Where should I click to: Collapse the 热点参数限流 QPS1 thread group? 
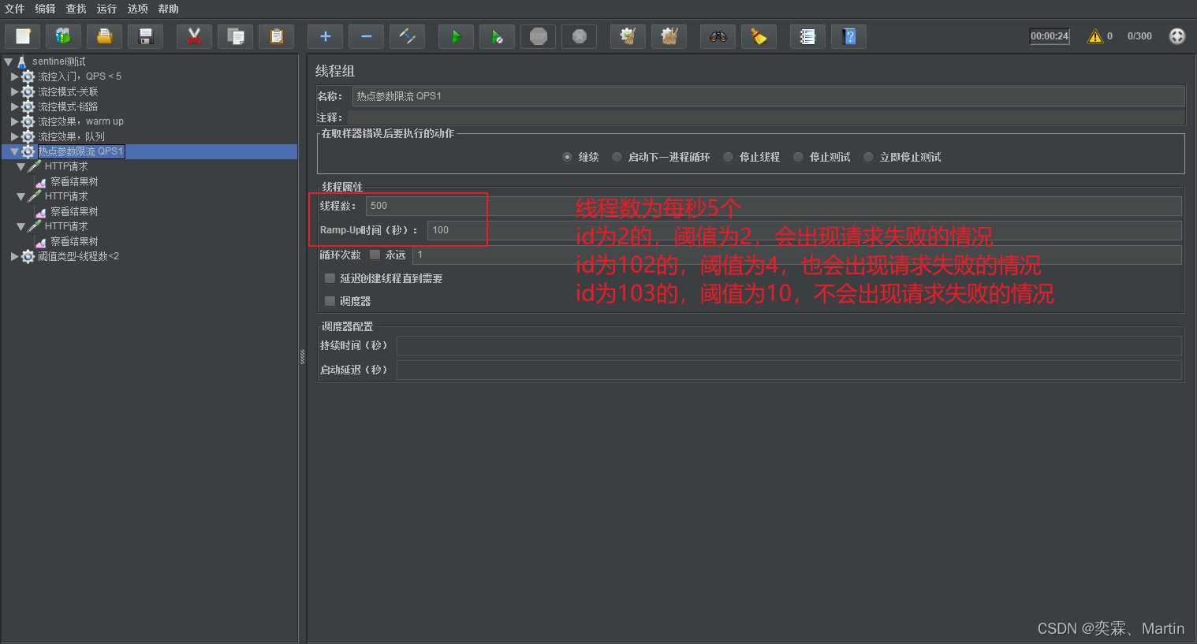tap(14, 151)
